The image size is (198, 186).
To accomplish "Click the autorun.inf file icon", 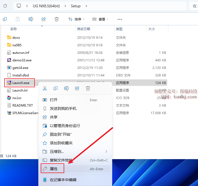I will pyautogui.click(x=9, y=52).
